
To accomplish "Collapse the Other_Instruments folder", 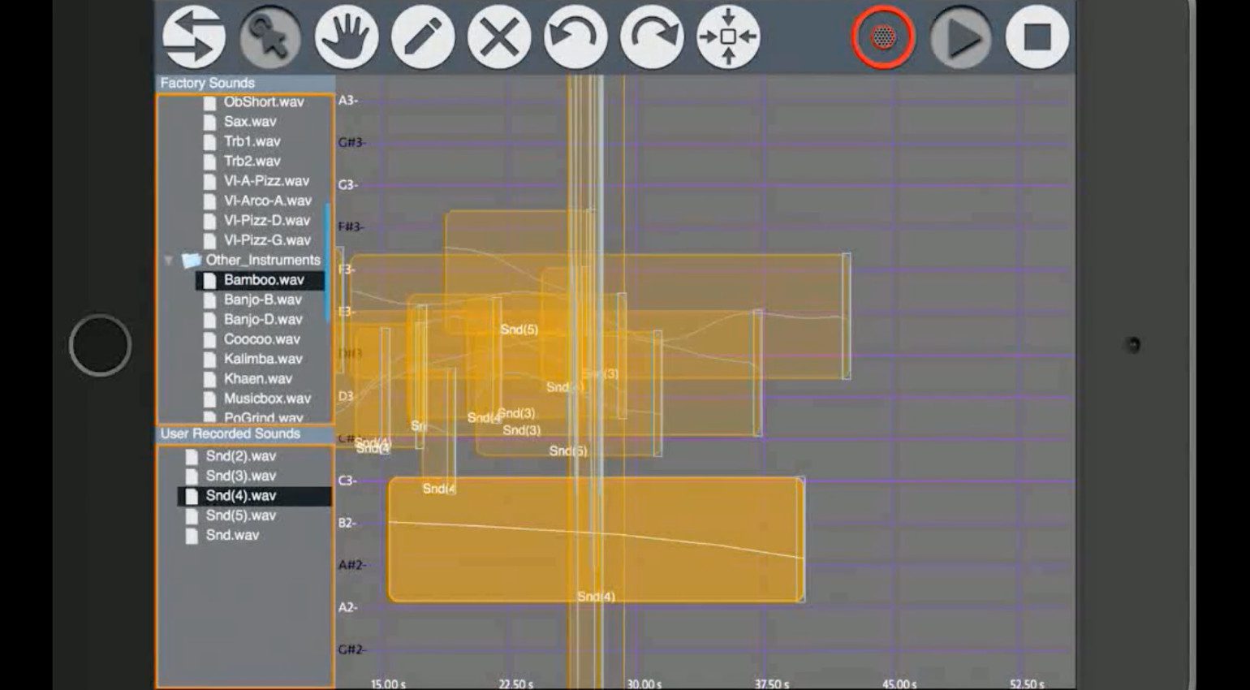I will pos(168,261).
